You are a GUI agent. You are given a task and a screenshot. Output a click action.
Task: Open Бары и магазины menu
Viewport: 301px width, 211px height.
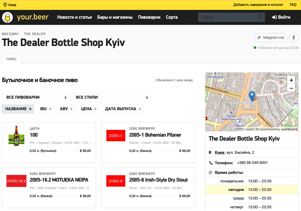click(115, 17)
